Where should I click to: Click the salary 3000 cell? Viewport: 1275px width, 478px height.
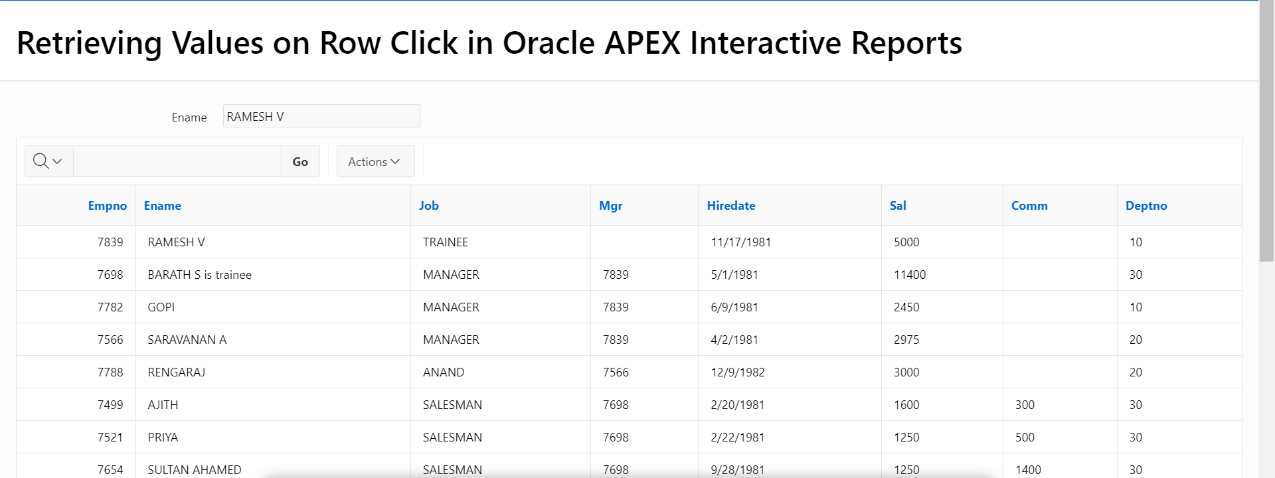click(942, 372)
